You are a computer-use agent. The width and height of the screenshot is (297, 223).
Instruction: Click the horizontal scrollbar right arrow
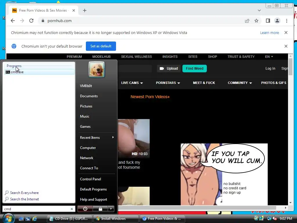[x=286, y=208]
